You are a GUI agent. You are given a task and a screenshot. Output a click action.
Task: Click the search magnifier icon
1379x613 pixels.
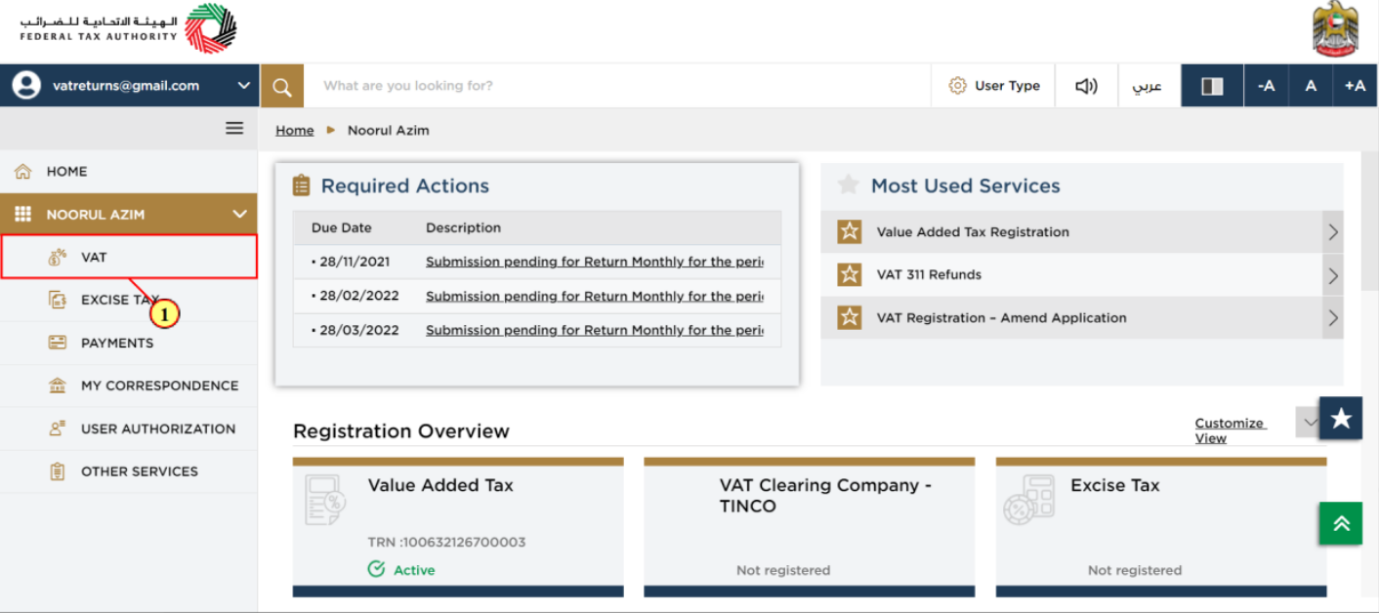(x=282, y=87)
